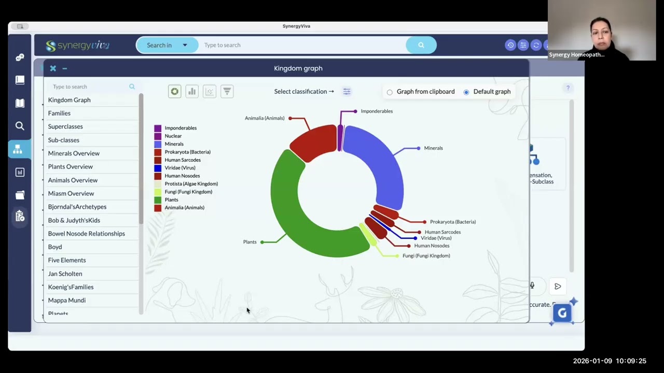This screenshot has width=664, height=373.
Task: Click Fungi (Fungi Kingdom) chart label
Action: pos(426,256)
